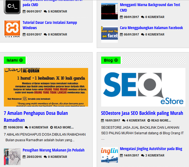The height and width of the screenshot is (167, 189).
Task: Click the date text 14/01/2017
Action: coord(131,155)
